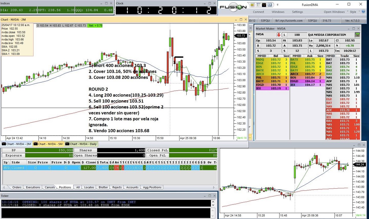Click the Trade column header in Market Maker
This screenshot has height=219, width=369.
coord(345,56)
